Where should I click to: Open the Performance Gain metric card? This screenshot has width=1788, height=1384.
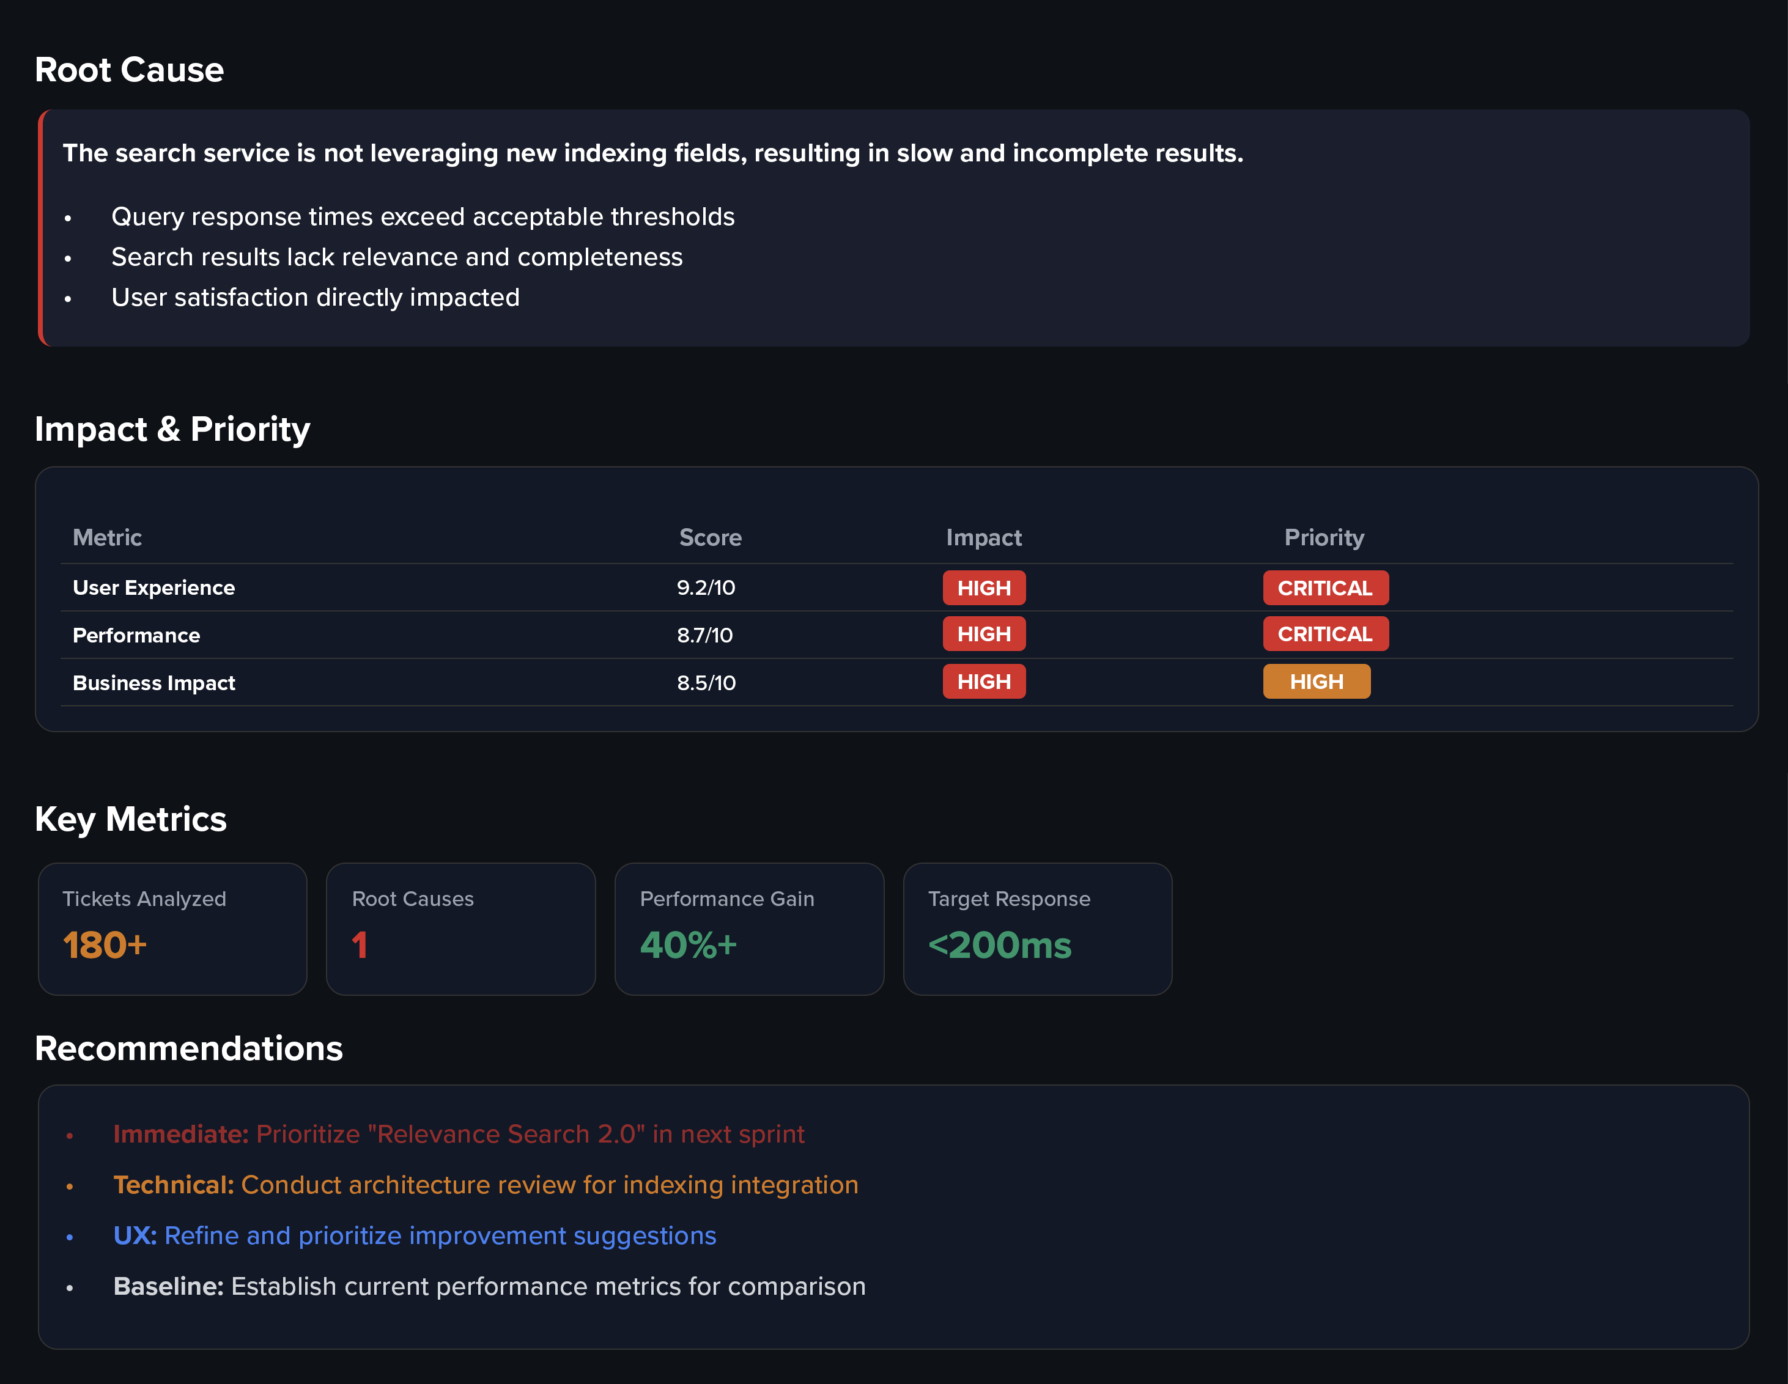coord(748,929)
